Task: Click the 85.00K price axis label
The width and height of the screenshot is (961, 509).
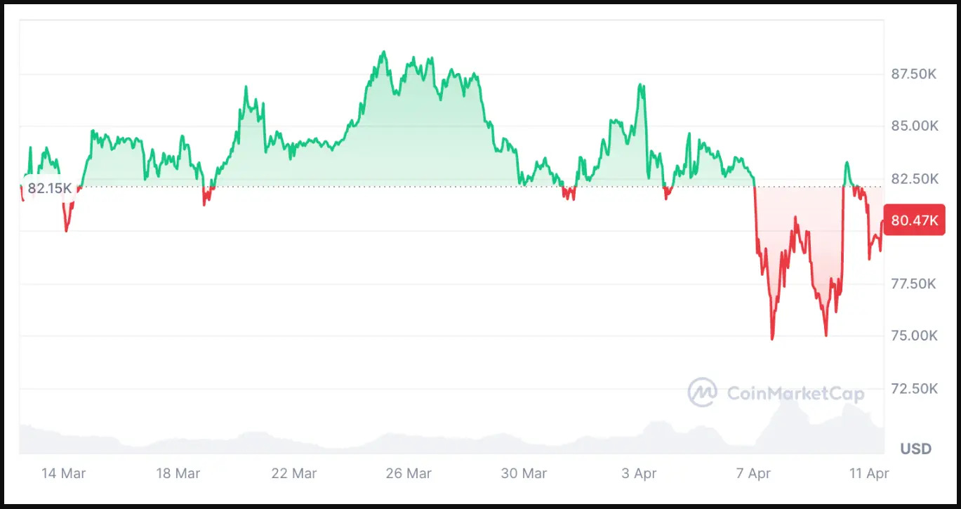Action: [x=913, y=126]
